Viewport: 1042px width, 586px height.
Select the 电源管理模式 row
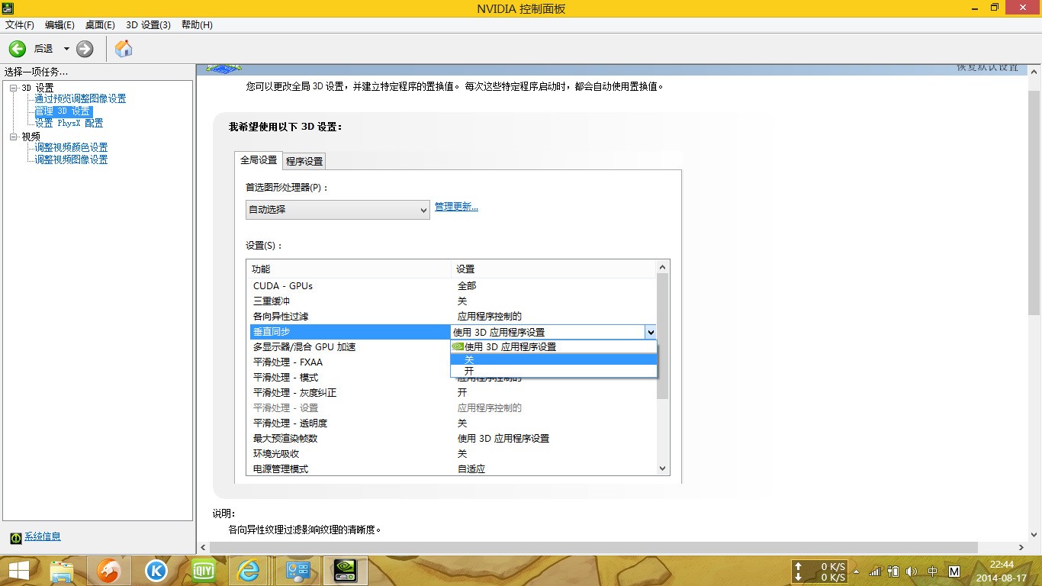(452, 469)
